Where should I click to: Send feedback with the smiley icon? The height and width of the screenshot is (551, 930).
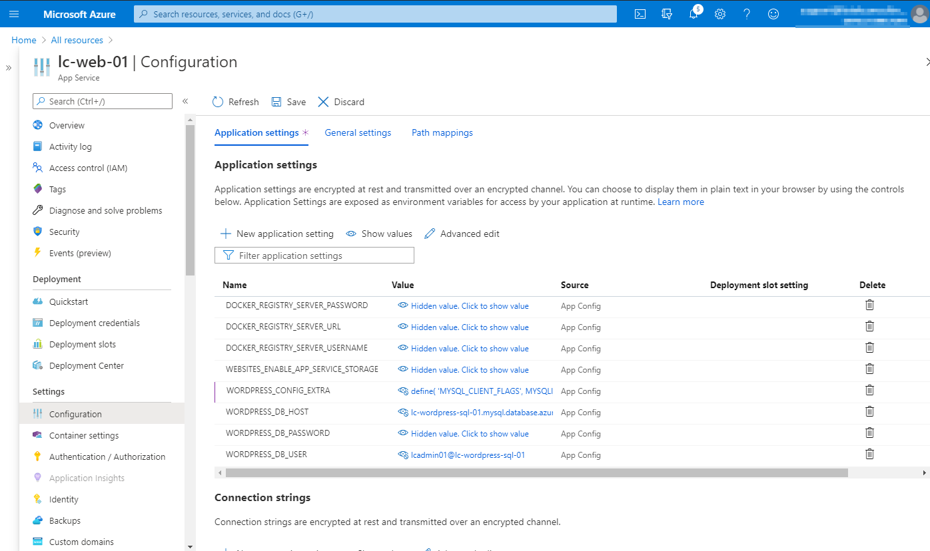(x=773, y=13)
